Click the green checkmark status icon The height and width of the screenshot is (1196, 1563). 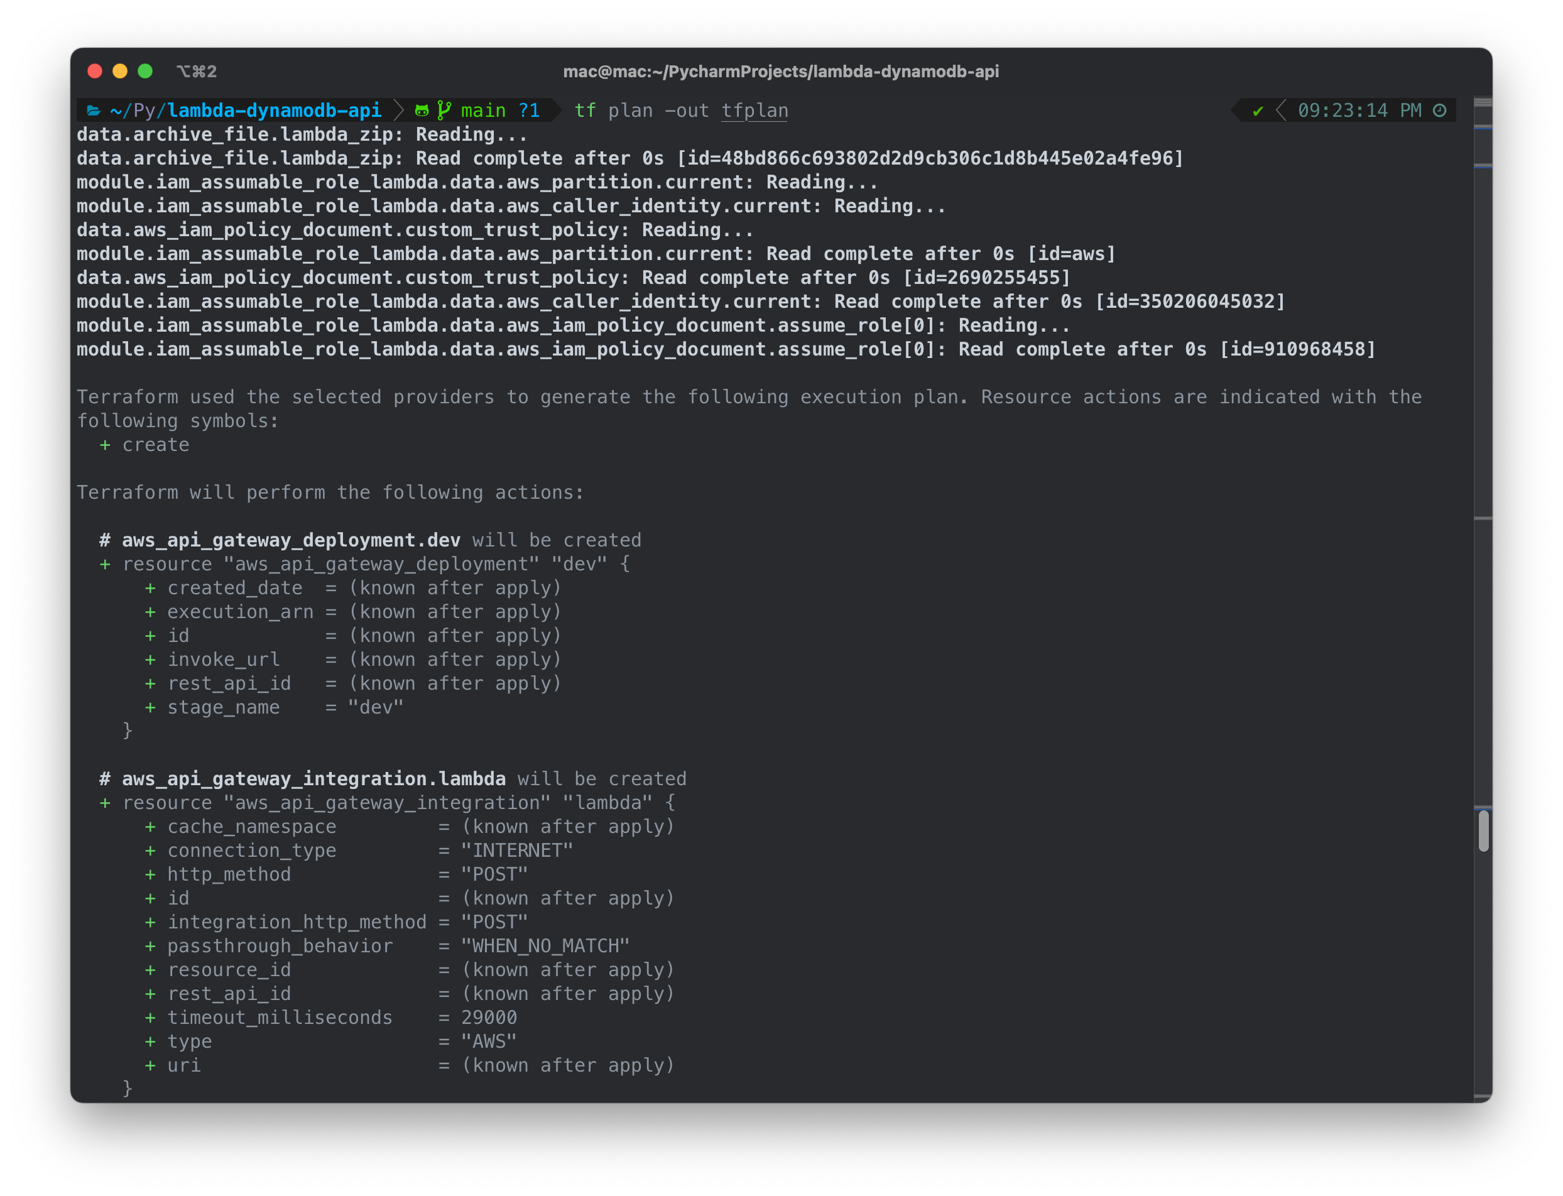(1258, 111)
